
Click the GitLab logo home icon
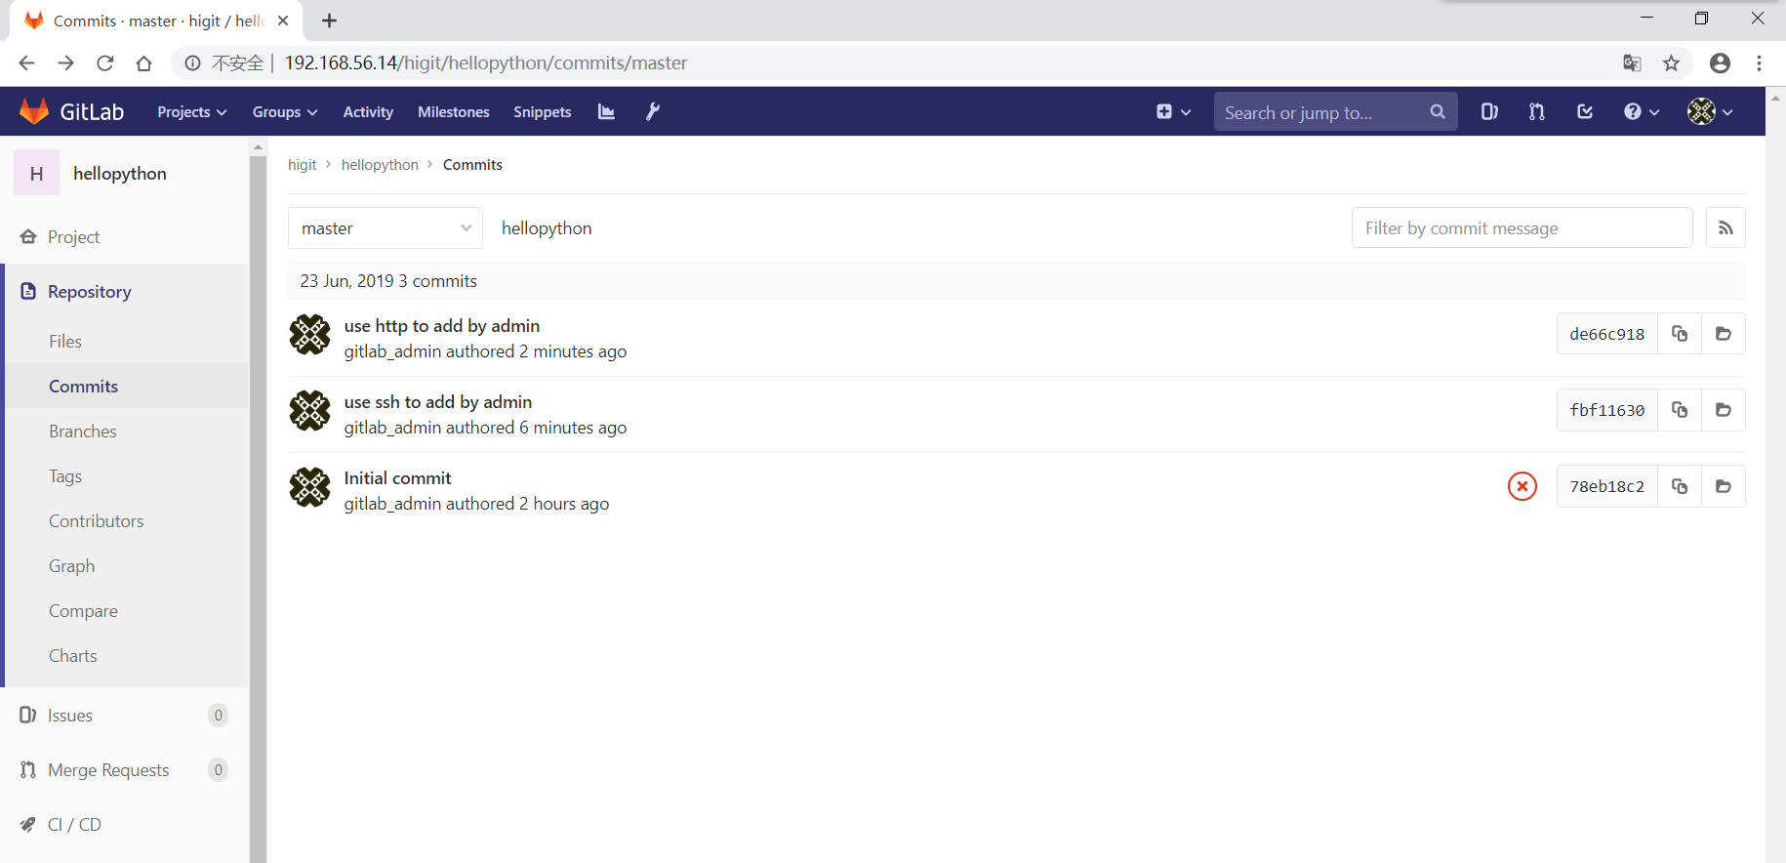pos(35,112)
